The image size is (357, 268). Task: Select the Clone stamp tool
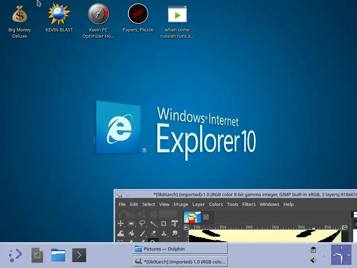click(x=164, y=233)
